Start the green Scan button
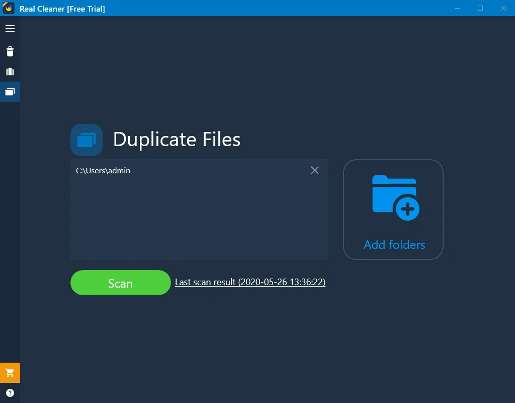Screen dimensions: 515x403 (121, 283)
